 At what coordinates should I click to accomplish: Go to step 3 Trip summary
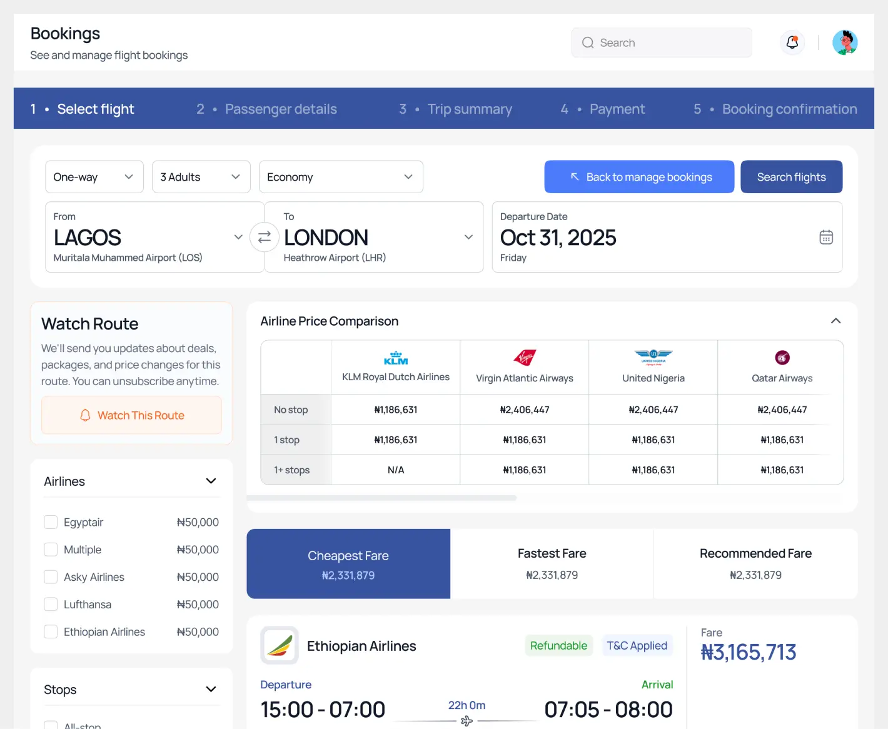pos(455,109)
